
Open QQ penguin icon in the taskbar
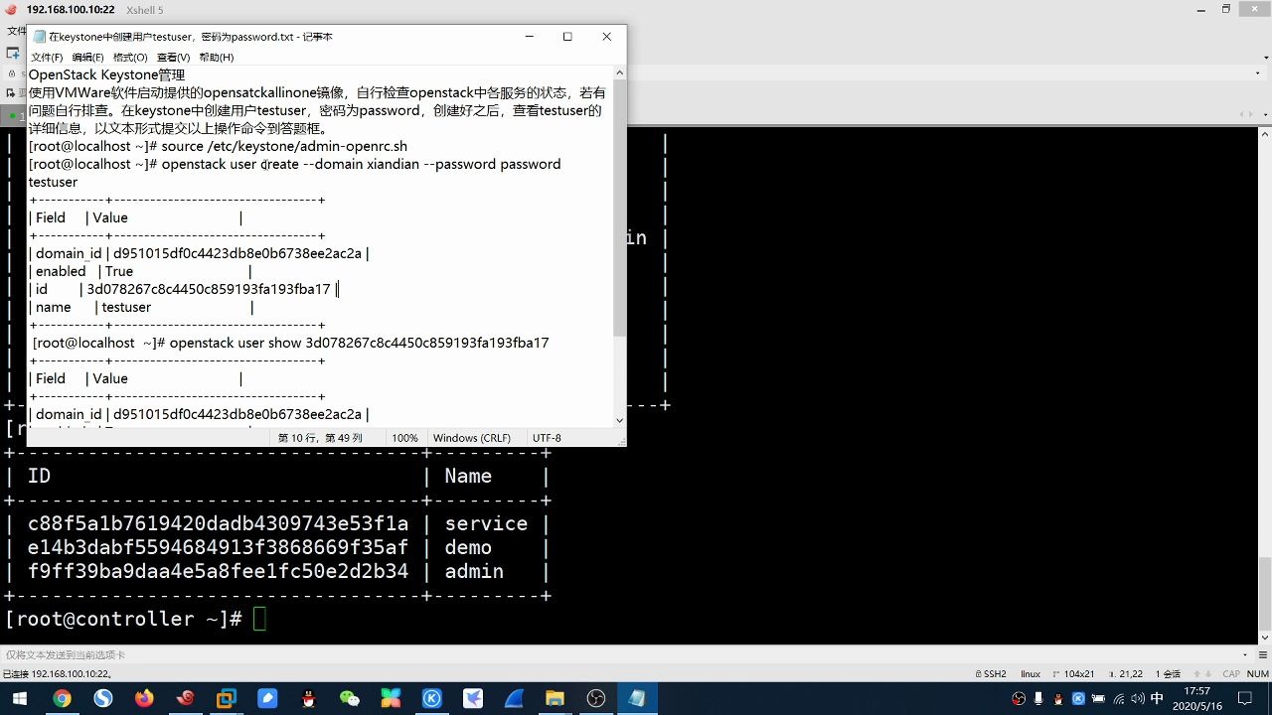(x=309, y=698)
